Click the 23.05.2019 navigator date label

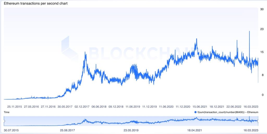131,130
